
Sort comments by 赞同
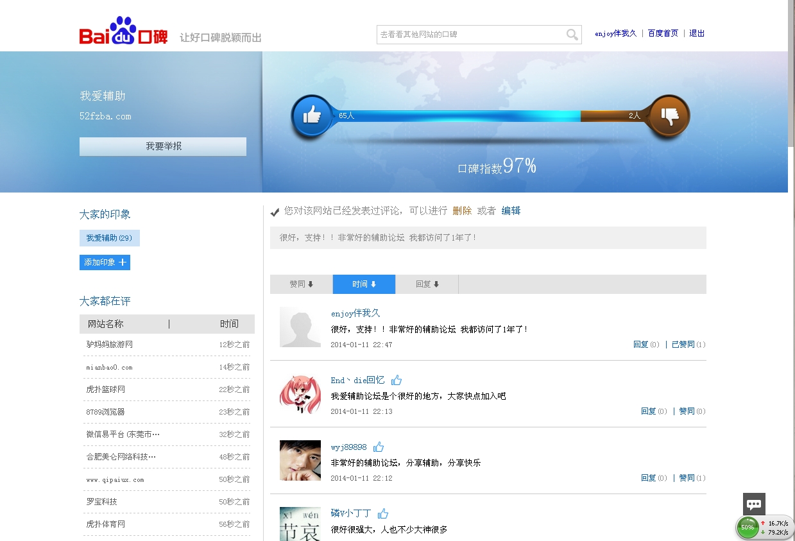tap(301, 284)
